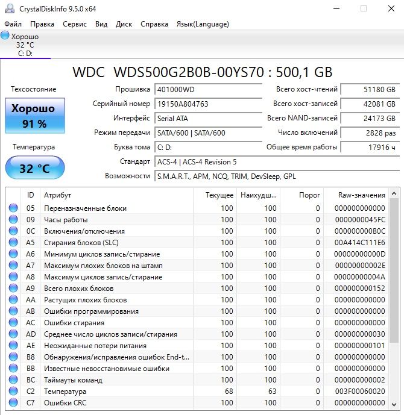Click the drive title WDC WDS500G2B0B-00YS70
Screen dimensions: 404x415
coord(203,72)
